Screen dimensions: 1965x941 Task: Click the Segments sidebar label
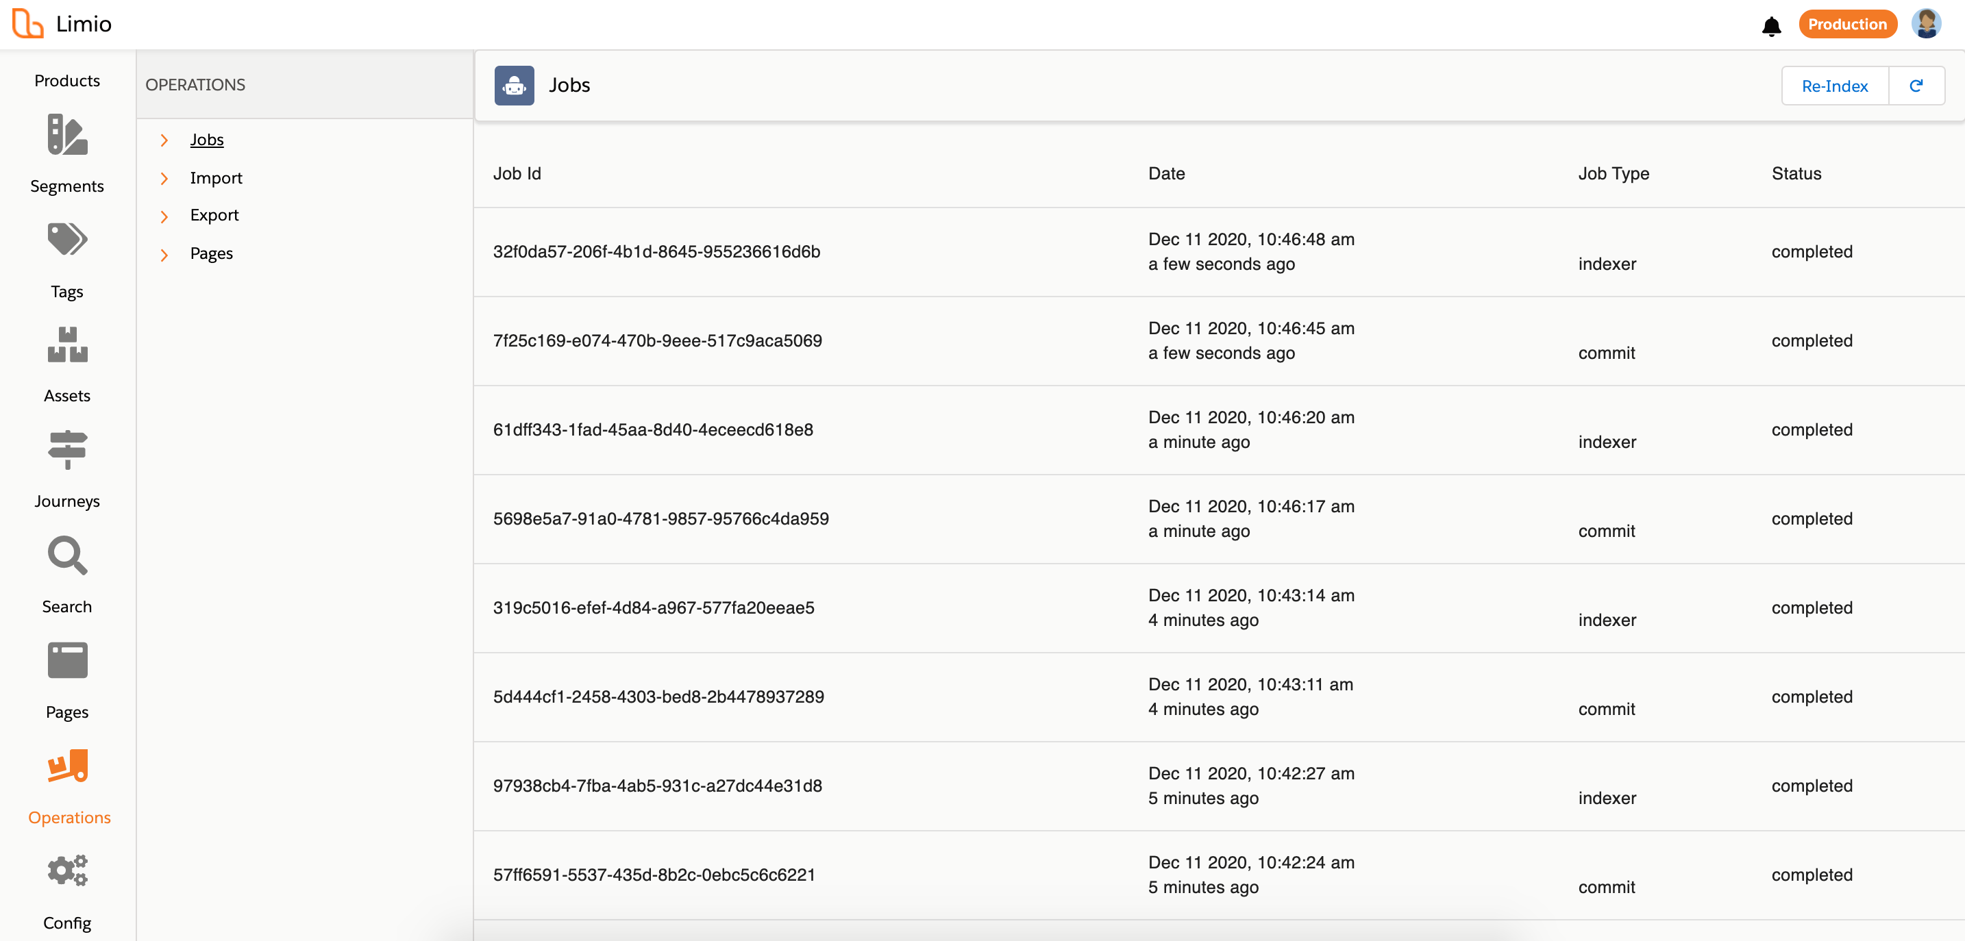pyautogui.click(x=67, y=186)
